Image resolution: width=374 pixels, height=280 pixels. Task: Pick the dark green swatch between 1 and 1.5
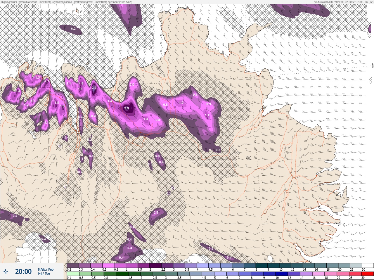point(122,274)
